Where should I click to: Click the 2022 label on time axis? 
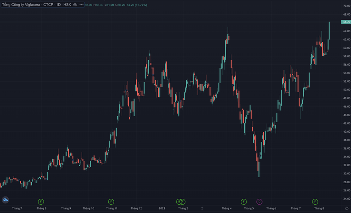162,208
